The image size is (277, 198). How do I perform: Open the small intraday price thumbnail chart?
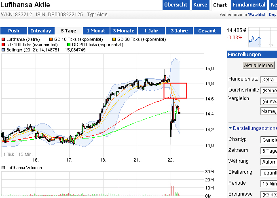click(x=262, y=39)
